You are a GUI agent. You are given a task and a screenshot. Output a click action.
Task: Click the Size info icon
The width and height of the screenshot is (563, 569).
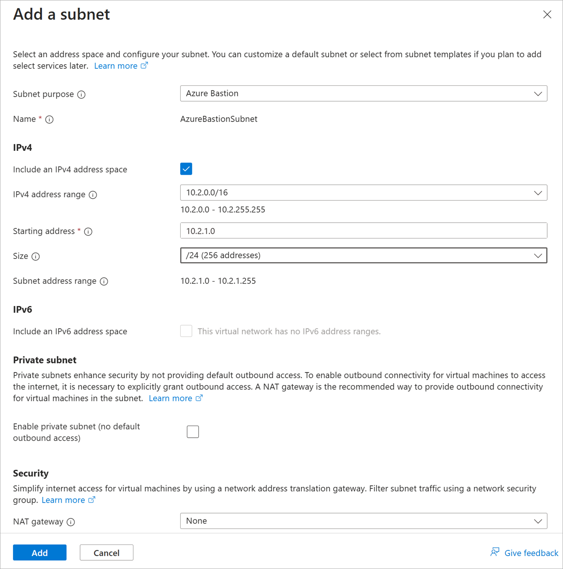coord(36,256)
